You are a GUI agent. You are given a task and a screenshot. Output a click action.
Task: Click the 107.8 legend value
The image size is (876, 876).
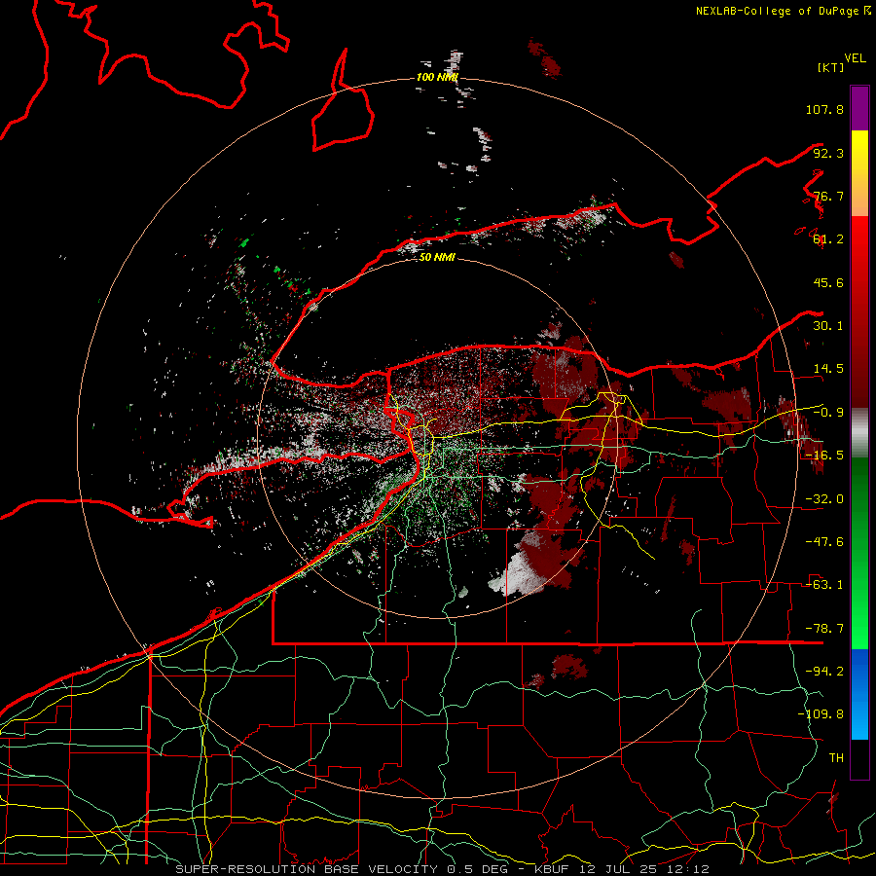coord(824,109)
